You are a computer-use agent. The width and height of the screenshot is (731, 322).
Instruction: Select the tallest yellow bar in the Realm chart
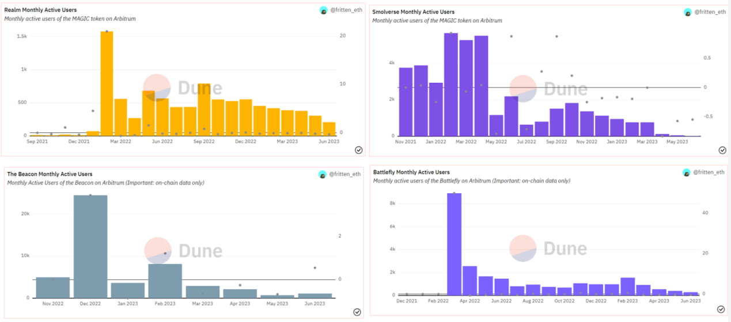click(x=107, y=83)
